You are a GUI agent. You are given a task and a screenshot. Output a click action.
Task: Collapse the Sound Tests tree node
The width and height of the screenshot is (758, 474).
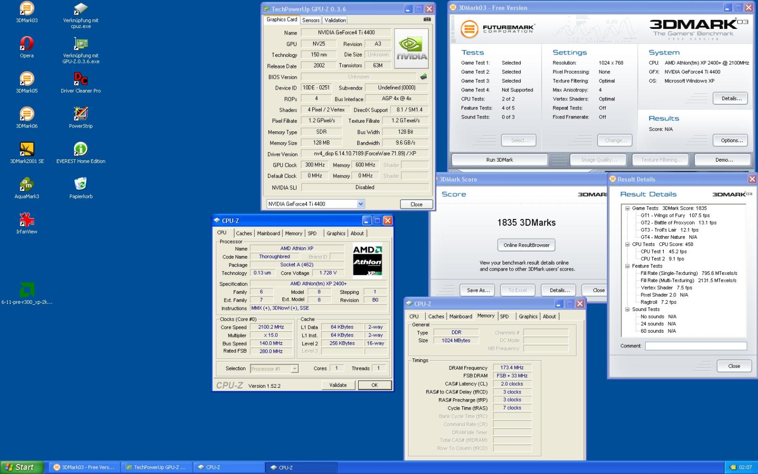[x=627, y=310]
